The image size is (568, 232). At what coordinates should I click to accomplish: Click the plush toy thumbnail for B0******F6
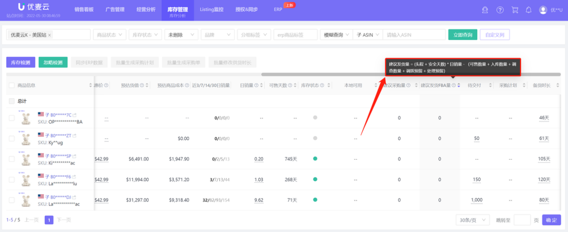[x=26, y=180]
